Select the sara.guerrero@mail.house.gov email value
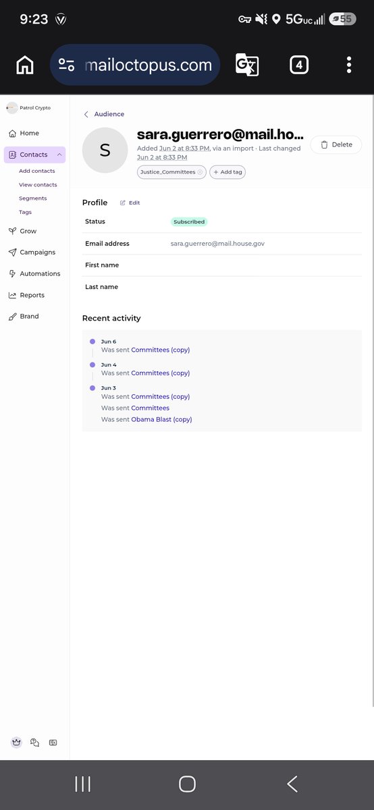The height and width of the screenshot is (810, 374). click(x=217, y=244)
